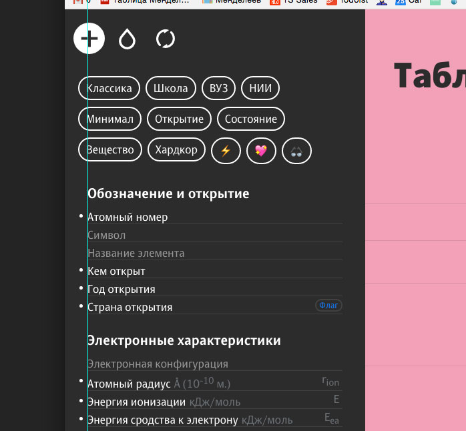The width and height of the screenshot is (466, 431).
Task: Select the glasses emoji preset
Action: pyautogui.click(x=296, y=150)
